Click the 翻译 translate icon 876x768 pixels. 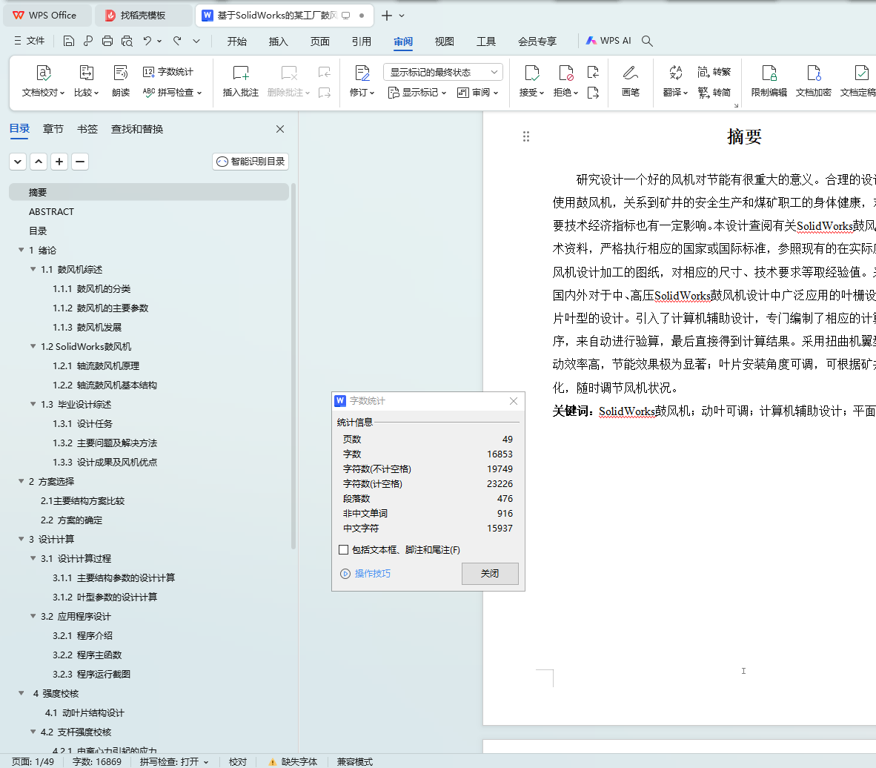click(675, 73)
